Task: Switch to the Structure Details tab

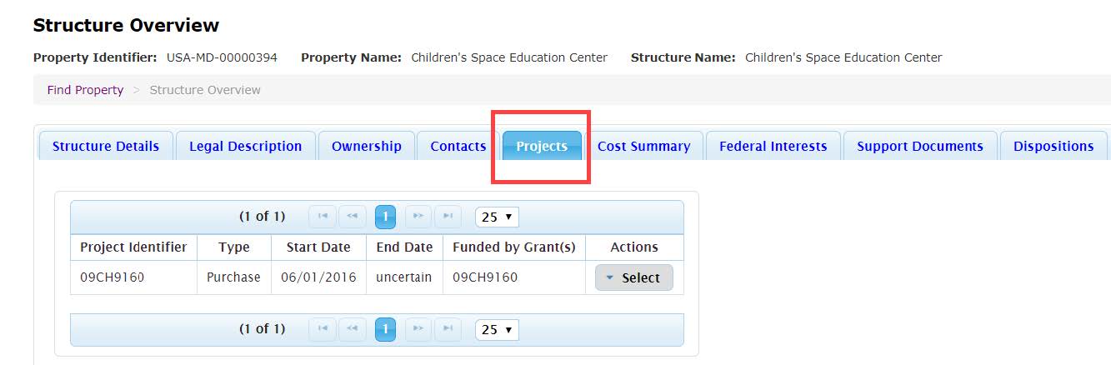Action: (x=106, y=146)
